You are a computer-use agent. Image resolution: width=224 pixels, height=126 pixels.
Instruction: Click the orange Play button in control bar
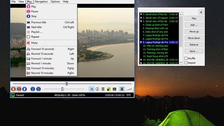pyautogui.click(x=13, y=89)
